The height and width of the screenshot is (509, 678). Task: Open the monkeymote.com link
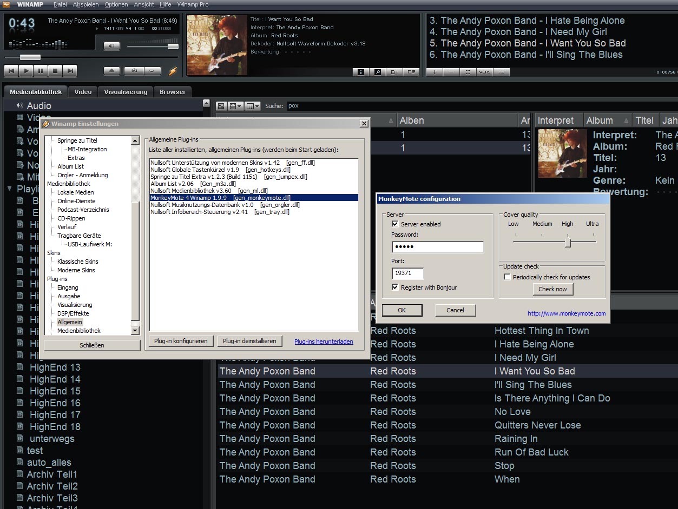click(x=567, y=313)
